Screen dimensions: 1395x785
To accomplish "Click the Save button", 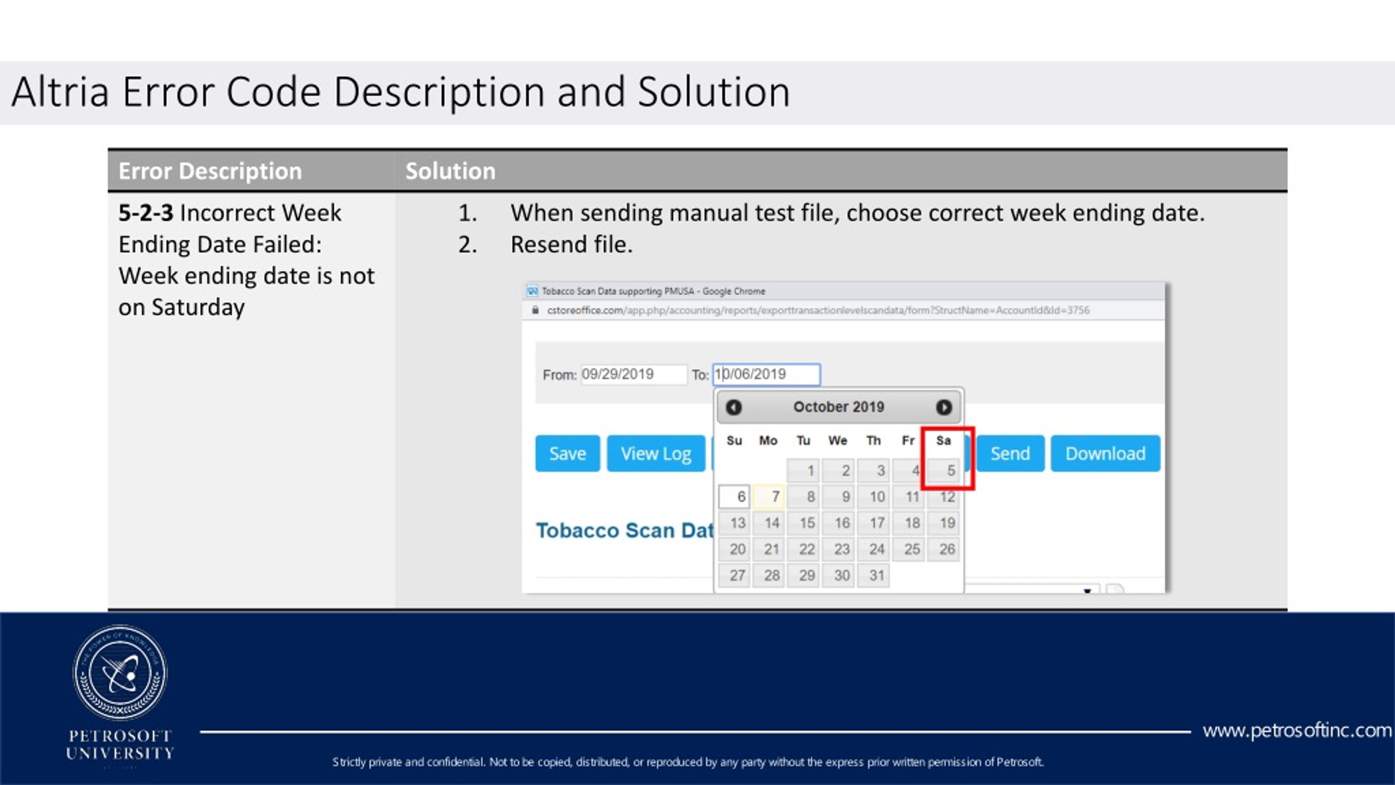I will click(x=567, y=453).
